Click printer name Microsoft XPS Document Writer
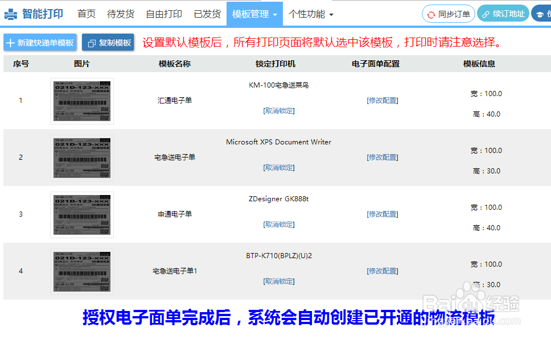 (279, 142)
